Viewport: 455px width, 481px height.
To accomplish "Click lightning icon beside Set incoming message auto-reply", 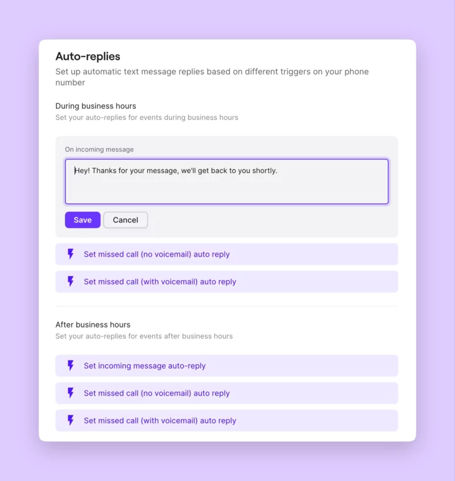I will (x=71, y=366).
